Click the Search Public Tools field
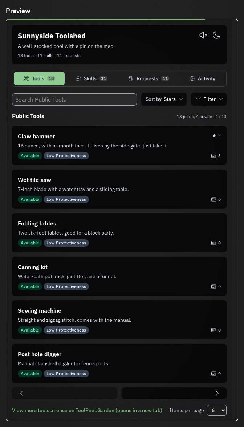The image size is (244, 427). [74, 99]
